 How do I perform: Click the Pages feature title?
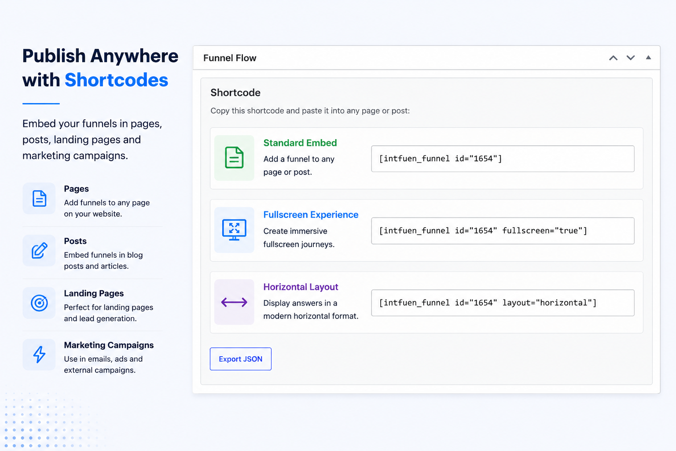click(76, 189)
